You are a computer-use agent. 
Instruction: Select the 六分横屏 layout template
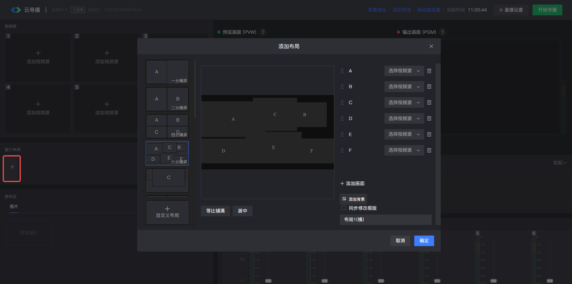(167, 153)
